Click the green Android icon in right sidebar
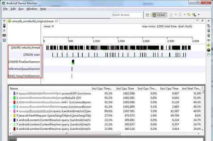Viewport: 213px width, 141px height. pyautogui.click(x=209, y=45)
